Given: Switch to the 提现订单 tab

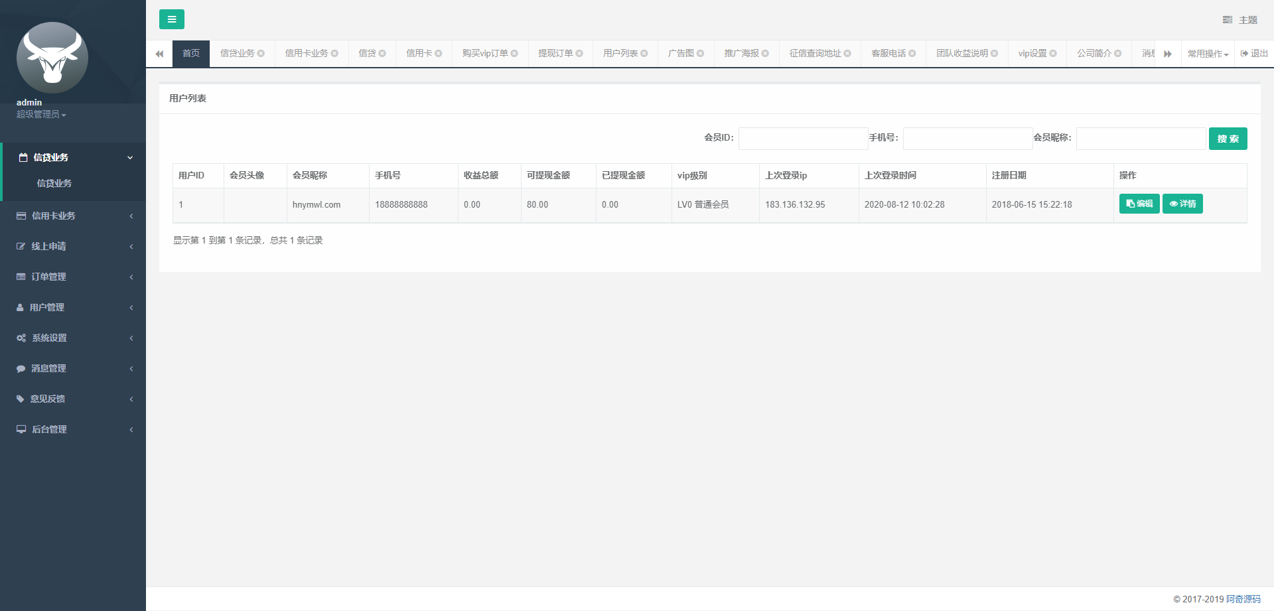Looking at the screenshot, I should 555,53.
